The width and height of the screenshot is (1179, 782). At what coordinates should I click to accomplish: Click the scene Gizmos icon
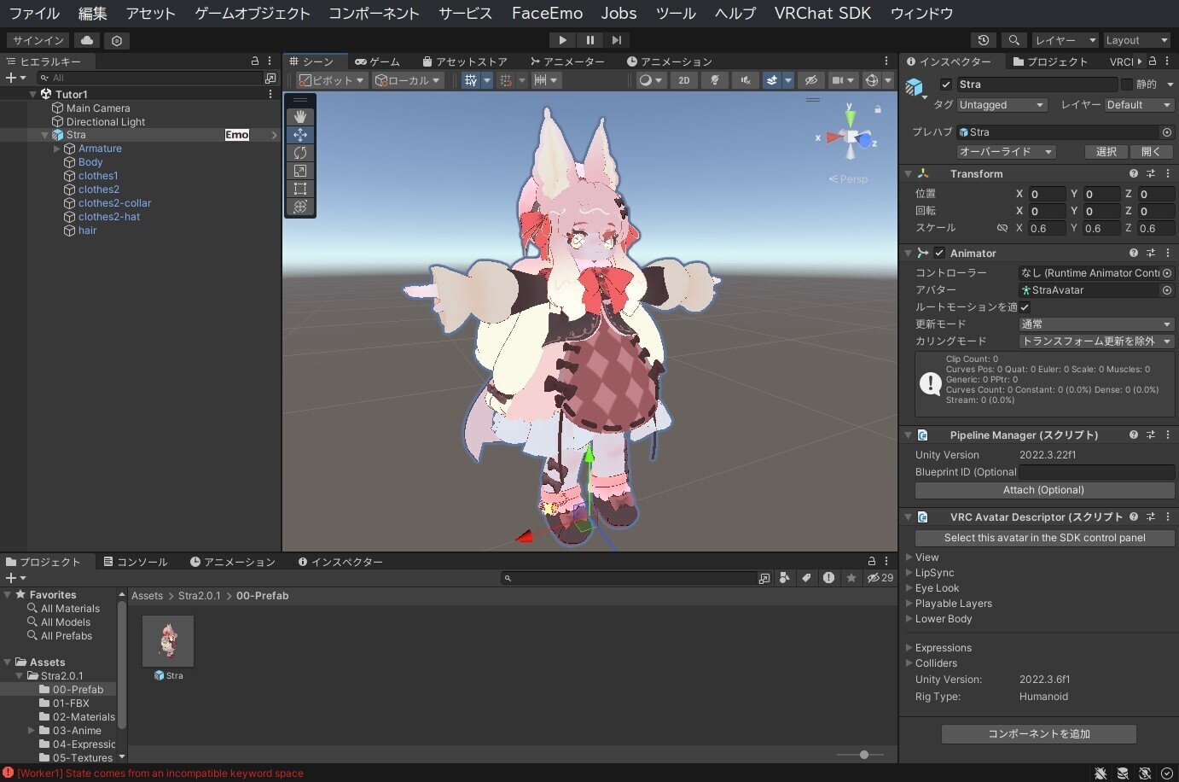click(x=871, y=80)
